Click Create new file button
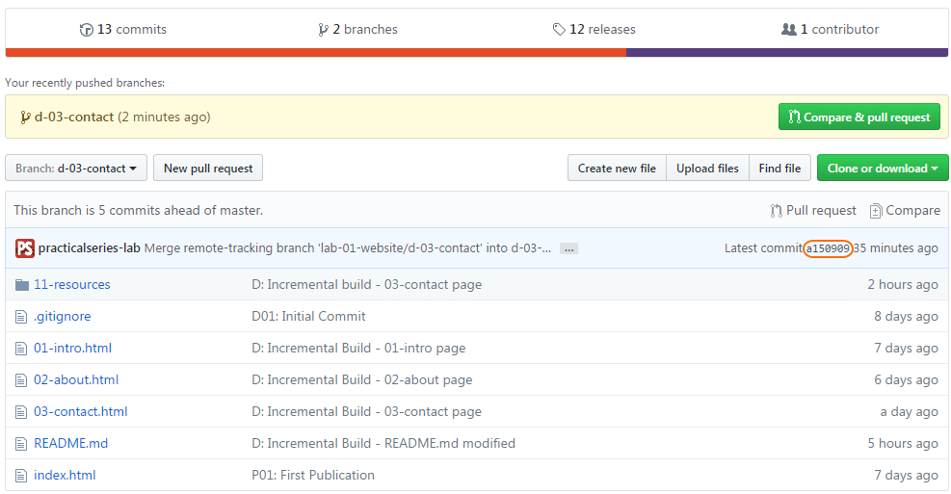Image resolution: width=951 pixels, height=494 pixels. (x=617, y=168)
